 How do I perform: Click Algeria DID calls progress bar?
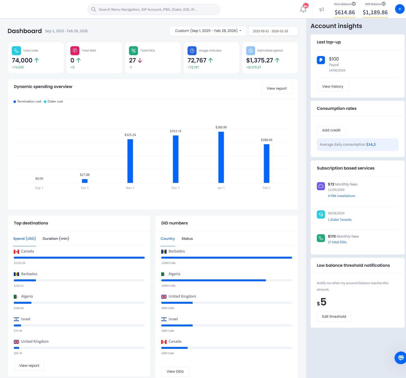pos(227,280)
